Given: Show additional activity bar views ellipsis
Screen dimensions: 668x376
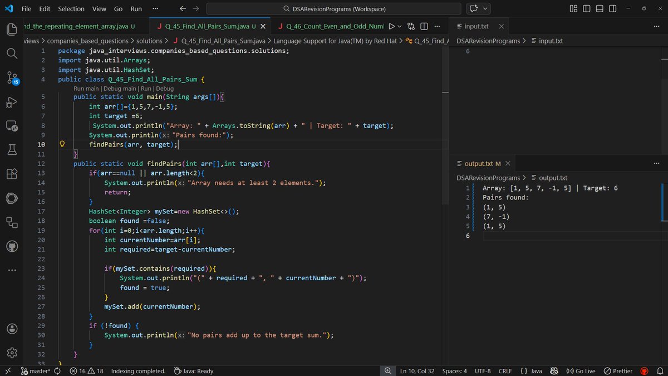Looking at the screenshot, I should (x=12, y=270).
